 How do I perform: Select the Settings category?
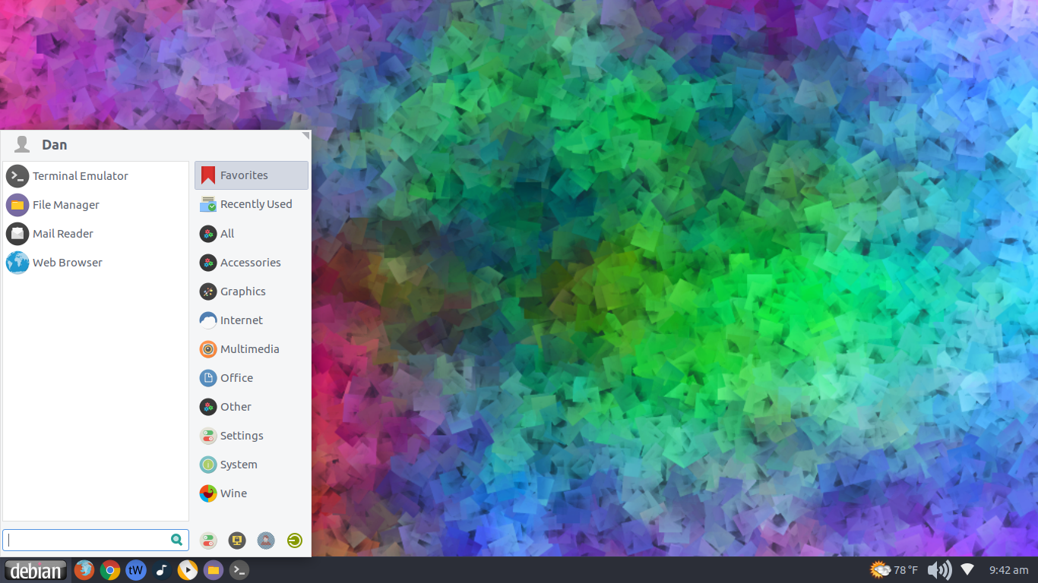252,436
